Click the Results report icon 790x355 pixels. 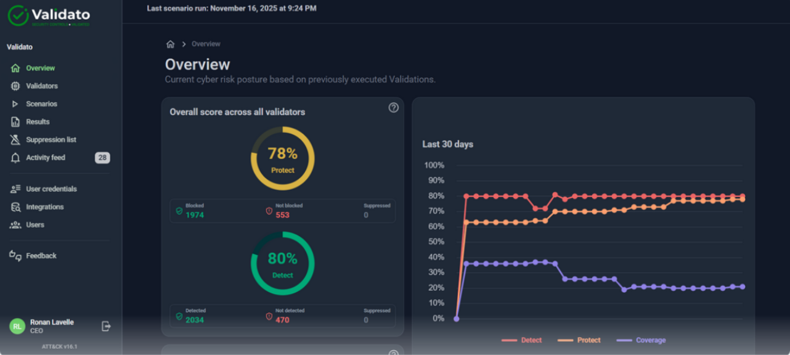tap(15, 122)
